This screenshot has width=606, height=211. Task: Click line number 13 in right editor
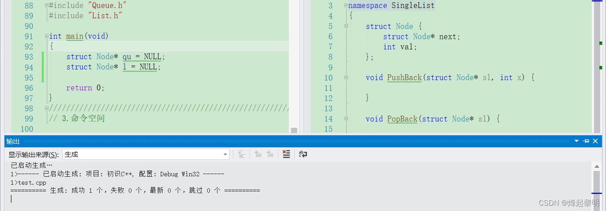pyautogui.click(x=328, y=108)
